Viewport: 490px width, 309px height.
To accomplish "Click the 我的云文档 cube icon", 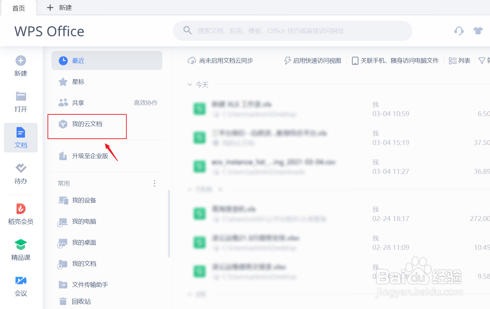I will (63, 124).
